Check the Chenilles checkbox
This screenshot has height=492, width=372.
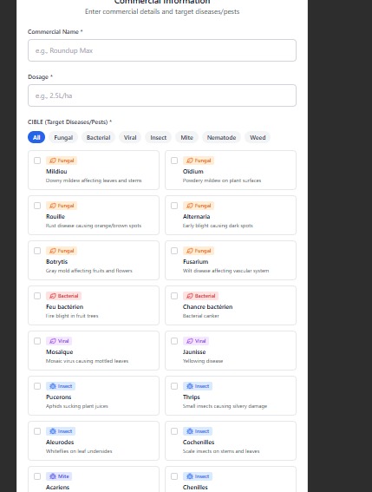click(x=174, y=476)
